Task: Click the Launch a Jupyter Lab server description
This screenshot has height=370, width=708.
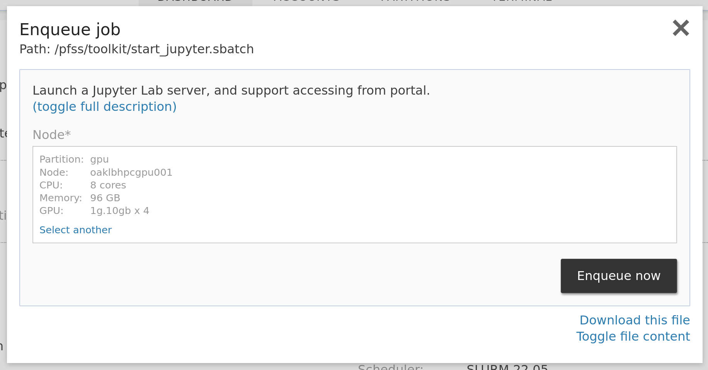Action: [231, 90]
